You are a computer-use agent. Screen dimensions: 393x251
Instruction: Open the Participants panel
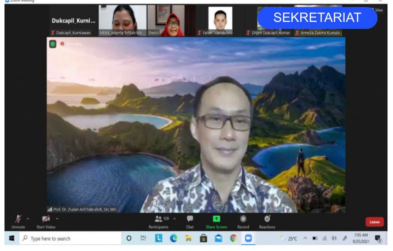tap(159, 221)
